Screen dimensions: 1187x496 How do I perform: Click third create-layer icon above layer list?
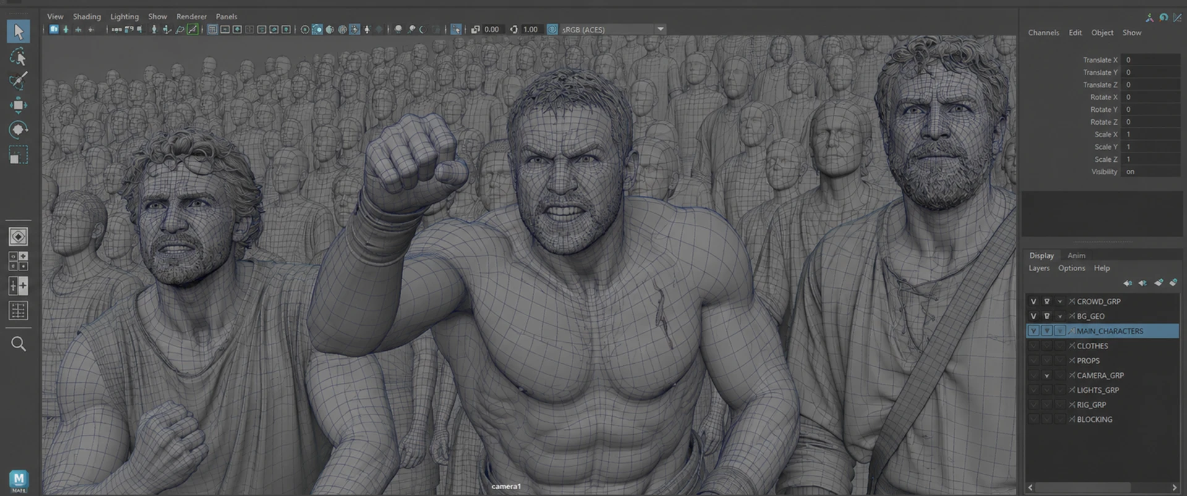pyautogui.click(x=1159, y=282)
